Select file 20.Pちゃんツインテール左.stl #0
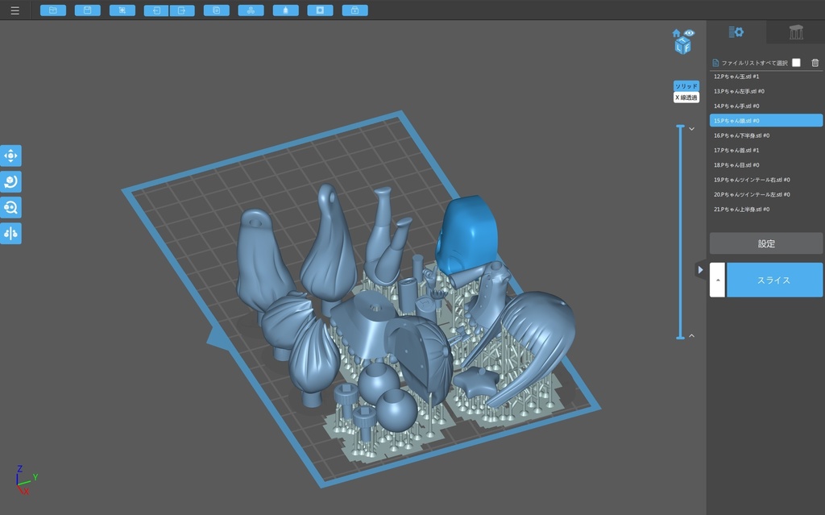The height and width of the screenshot is (515, 825). [766, 194]
